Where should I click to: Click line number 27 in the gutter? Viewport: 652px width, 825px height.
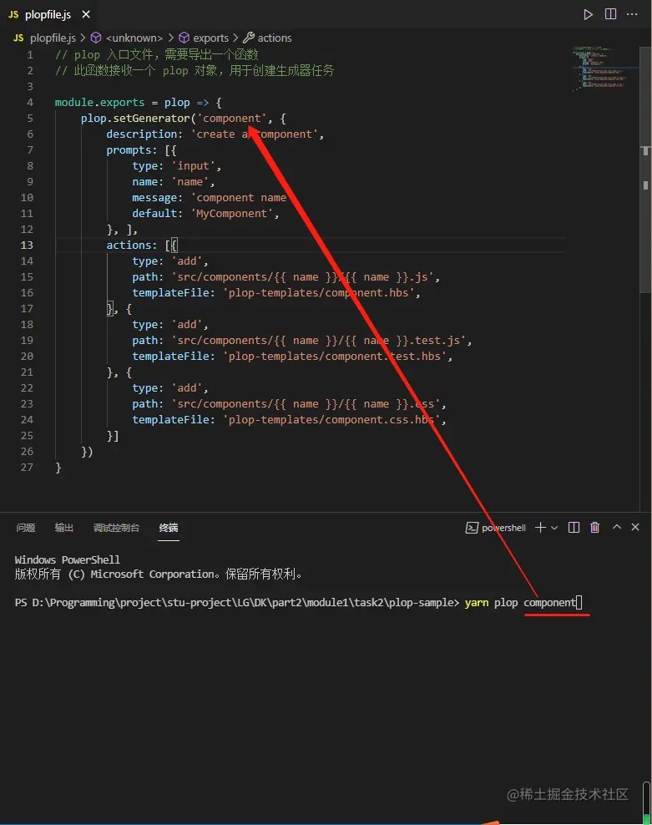(x=27, y=468)
